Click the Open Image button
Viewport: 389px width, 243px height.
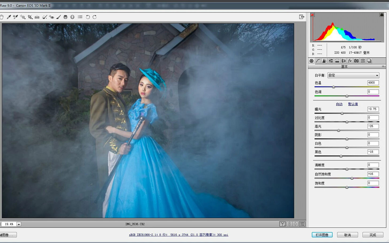point(322,235)
